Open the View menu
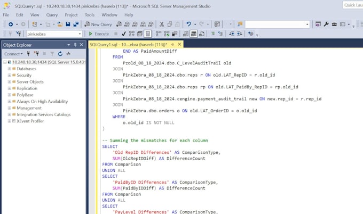This screenshot has height=214, width=363. (x=35, y=15)
